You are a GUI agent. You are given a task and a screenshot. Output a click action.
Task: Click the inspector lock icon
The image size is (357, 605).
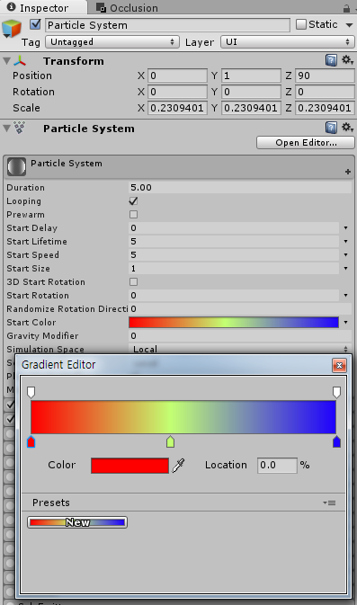coord(346,8)
